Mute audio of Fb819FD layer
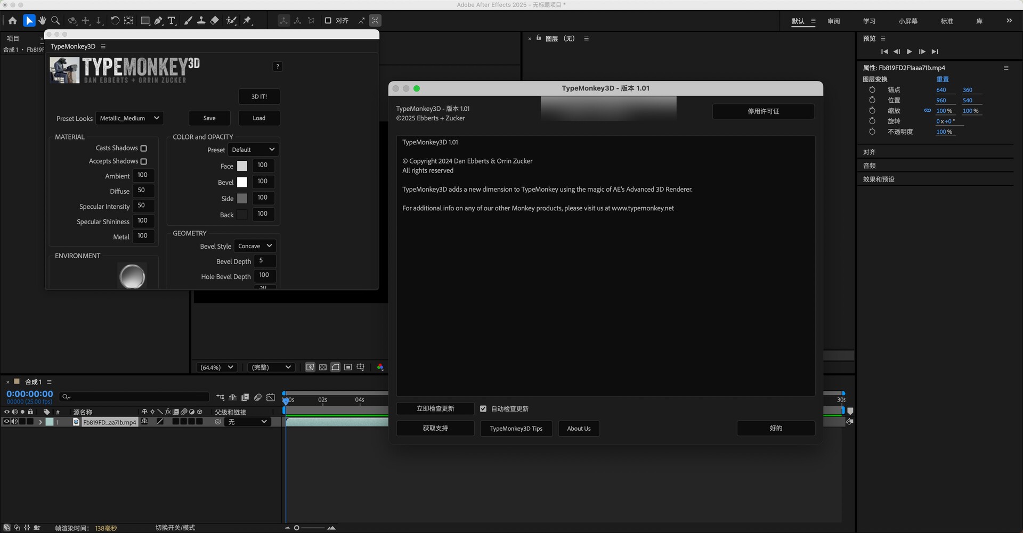This screenshot has width=1023, height=533. (x=14, y=422)
